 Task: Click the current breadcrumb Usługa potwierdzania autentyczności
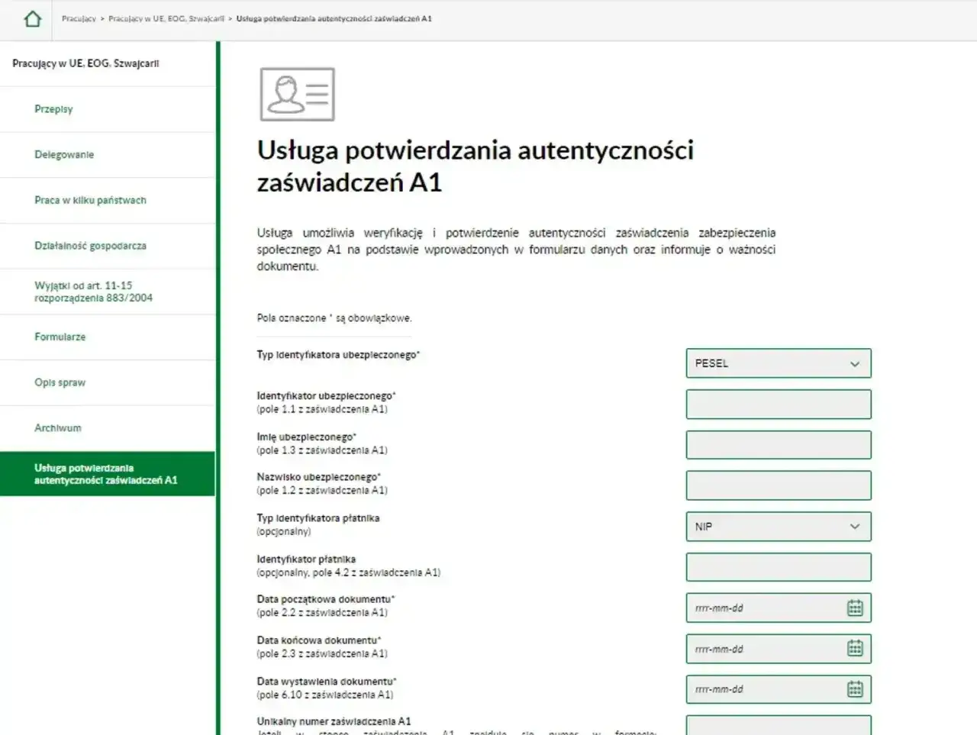(334, 18)
